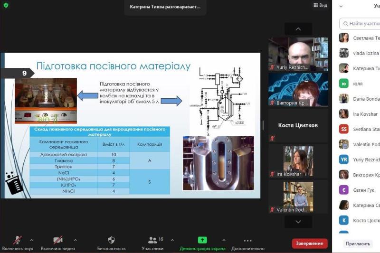Image resolution: width=380 pixels, height=253 pixels.
Task: Click muted mic icon on Костя Цвєтков tile
Action: [x=272, y=138]
